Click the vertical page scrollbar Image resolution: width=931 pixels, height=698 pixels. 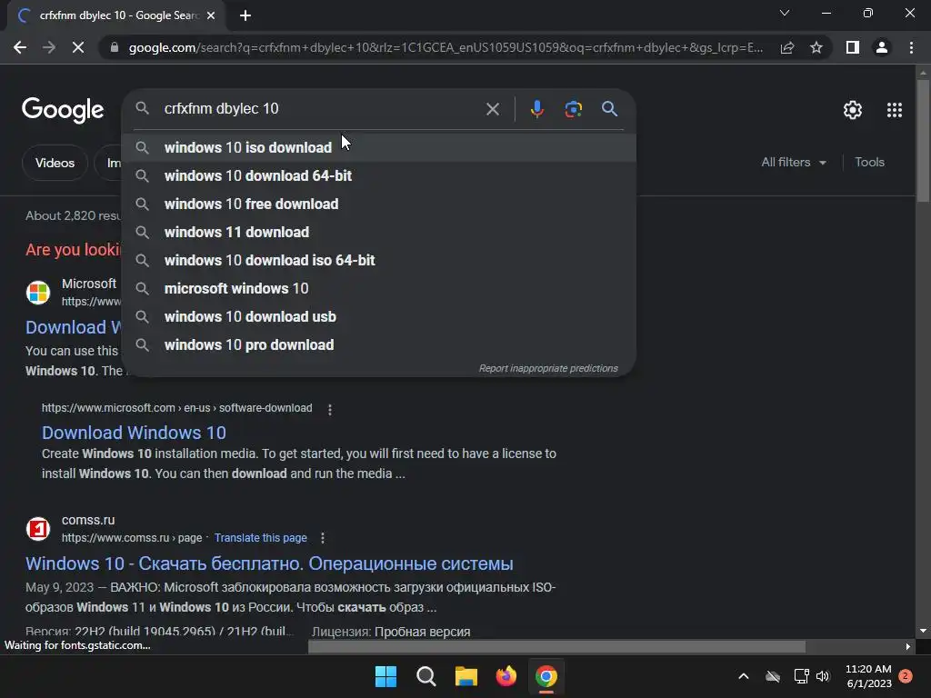(x=923, y=141)
